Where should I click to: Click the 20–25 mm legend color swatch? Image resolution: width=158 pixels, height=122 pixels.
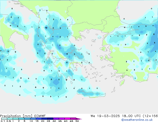[x=45, y=119]
